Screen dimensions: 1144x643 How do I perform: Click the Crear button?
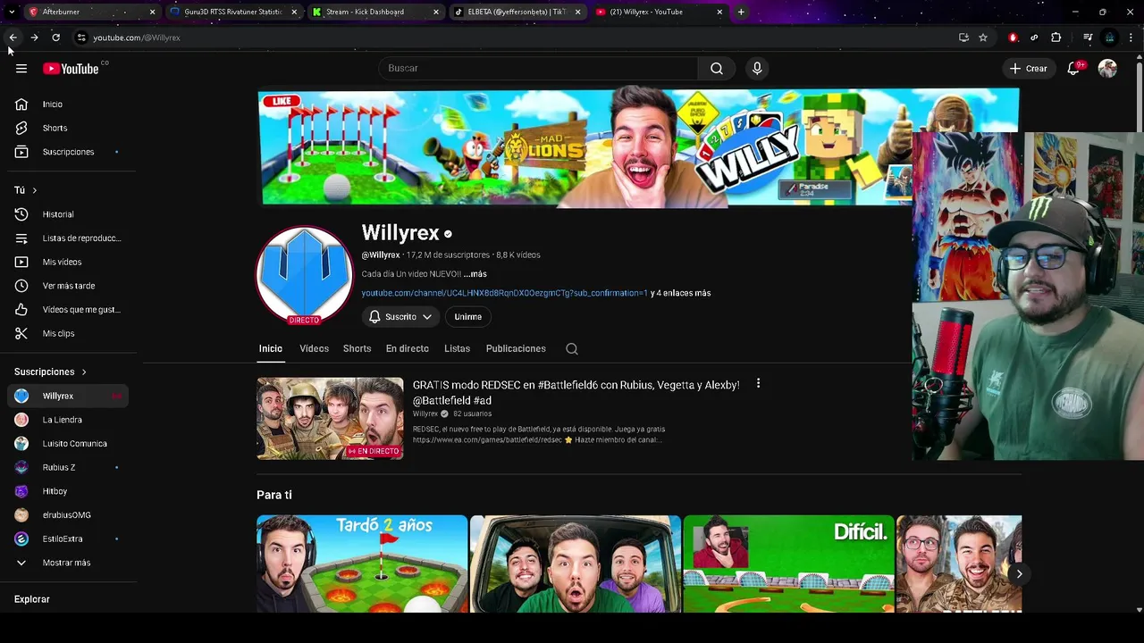pyautogui.click(x=1028, y=68)
